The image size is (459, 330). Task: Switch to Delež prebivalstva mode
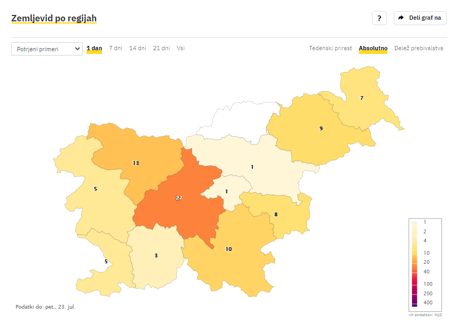(418, 48)
